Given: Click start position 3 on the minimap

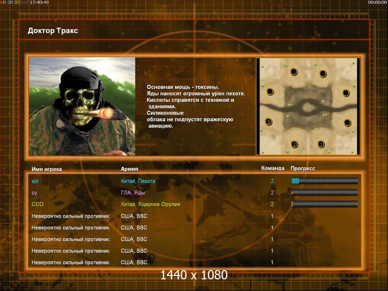Looking at the screenshot, I should [x=269, y=122].
